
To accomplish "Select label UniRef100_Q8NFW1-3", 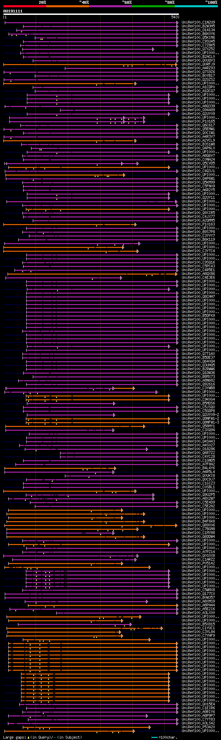I will [200, 422].
